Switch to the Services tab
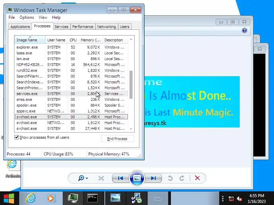The height and width of the screenshot is (205, 274). pos(61,27)
